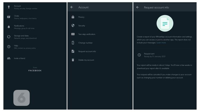Tap the Security shield icon
This screenshot has width=200, height=112.
73,25
